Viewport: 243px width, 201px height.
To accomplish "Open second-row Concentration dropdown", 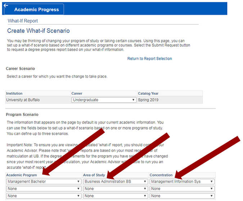I will 182,189.
